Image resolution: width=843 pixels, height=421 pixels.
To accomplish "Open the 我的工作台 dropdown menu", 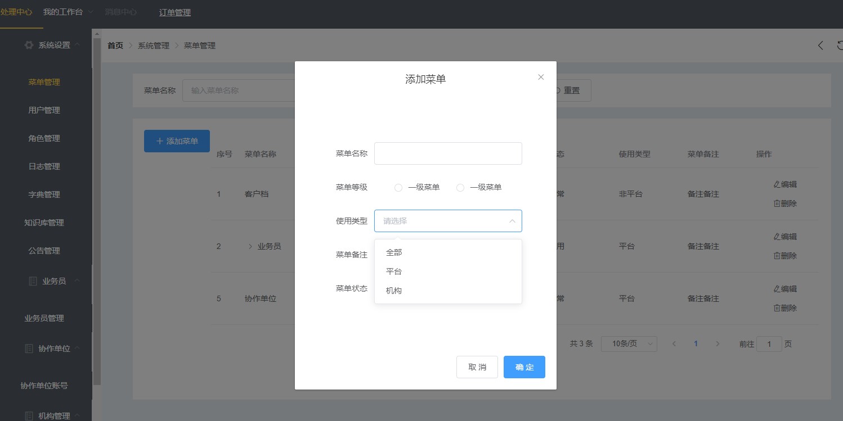I will click(x=68, y=12).
